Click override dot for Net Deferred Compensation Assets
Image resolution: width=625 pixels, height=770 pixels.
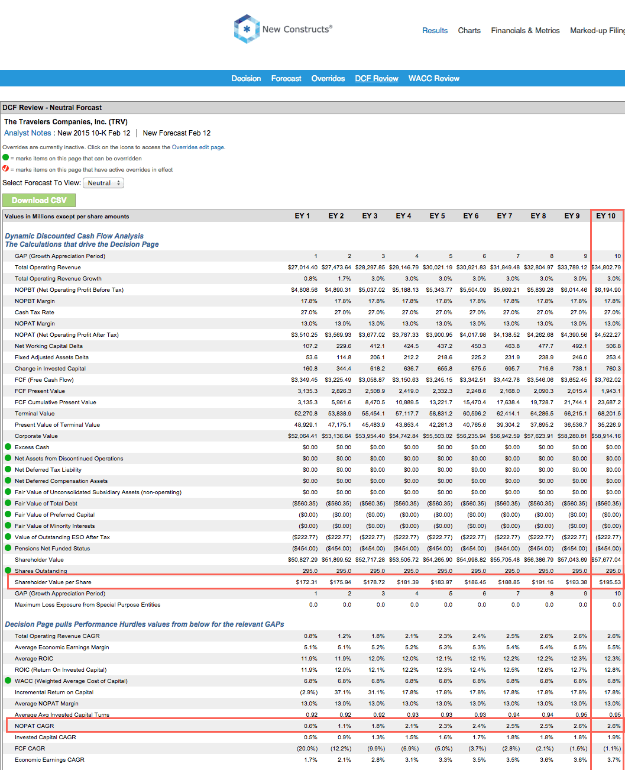point(8,481)
